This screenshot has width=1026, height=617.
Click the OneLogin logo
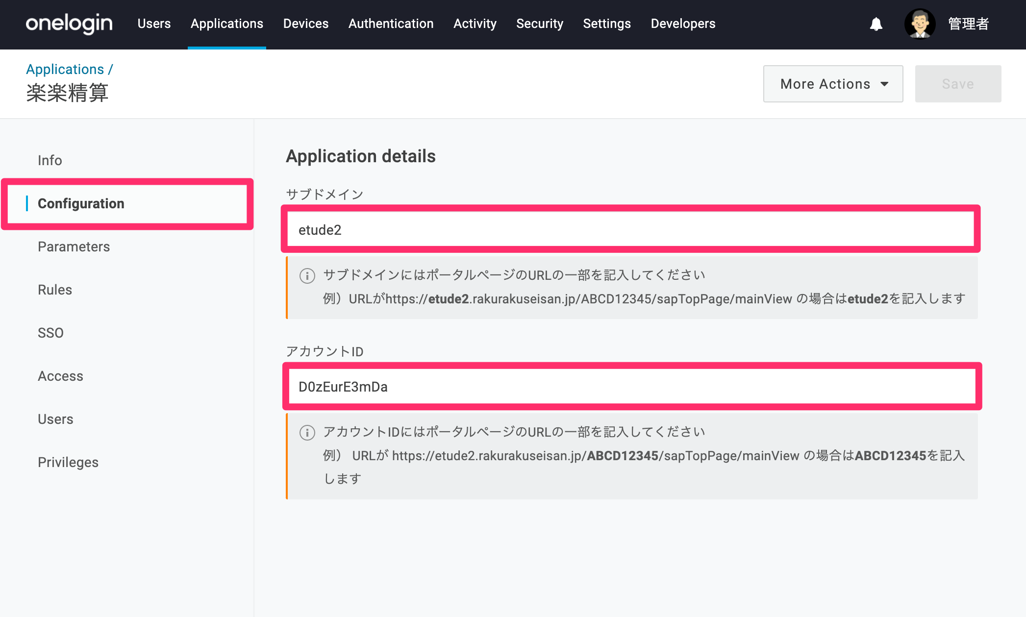[69, 24]
